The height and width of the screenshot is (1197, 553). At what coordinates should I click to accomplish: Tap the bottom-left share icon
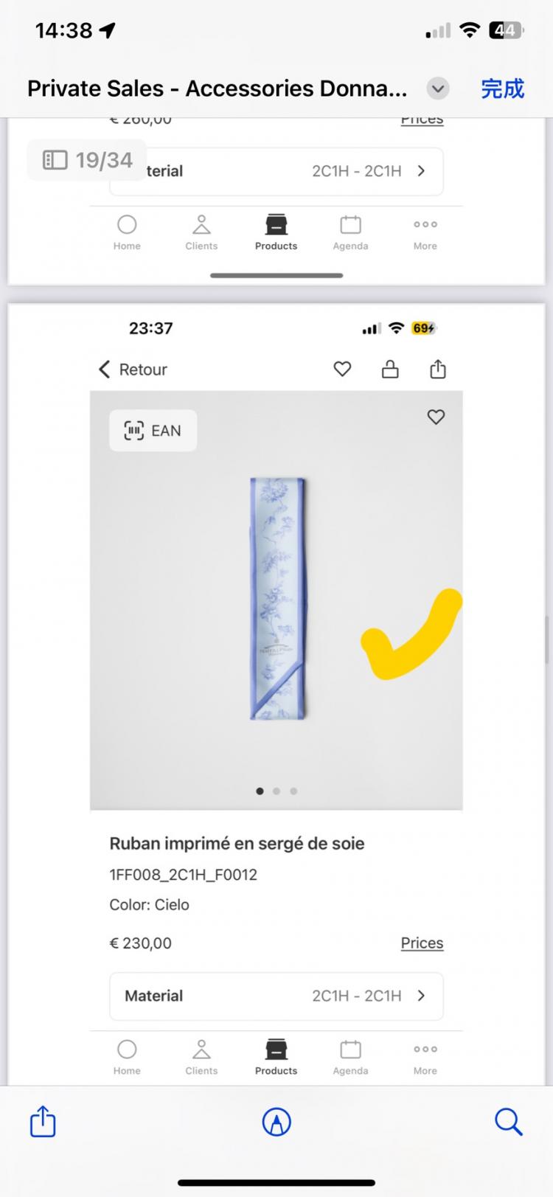click(x=43, y=1122)
